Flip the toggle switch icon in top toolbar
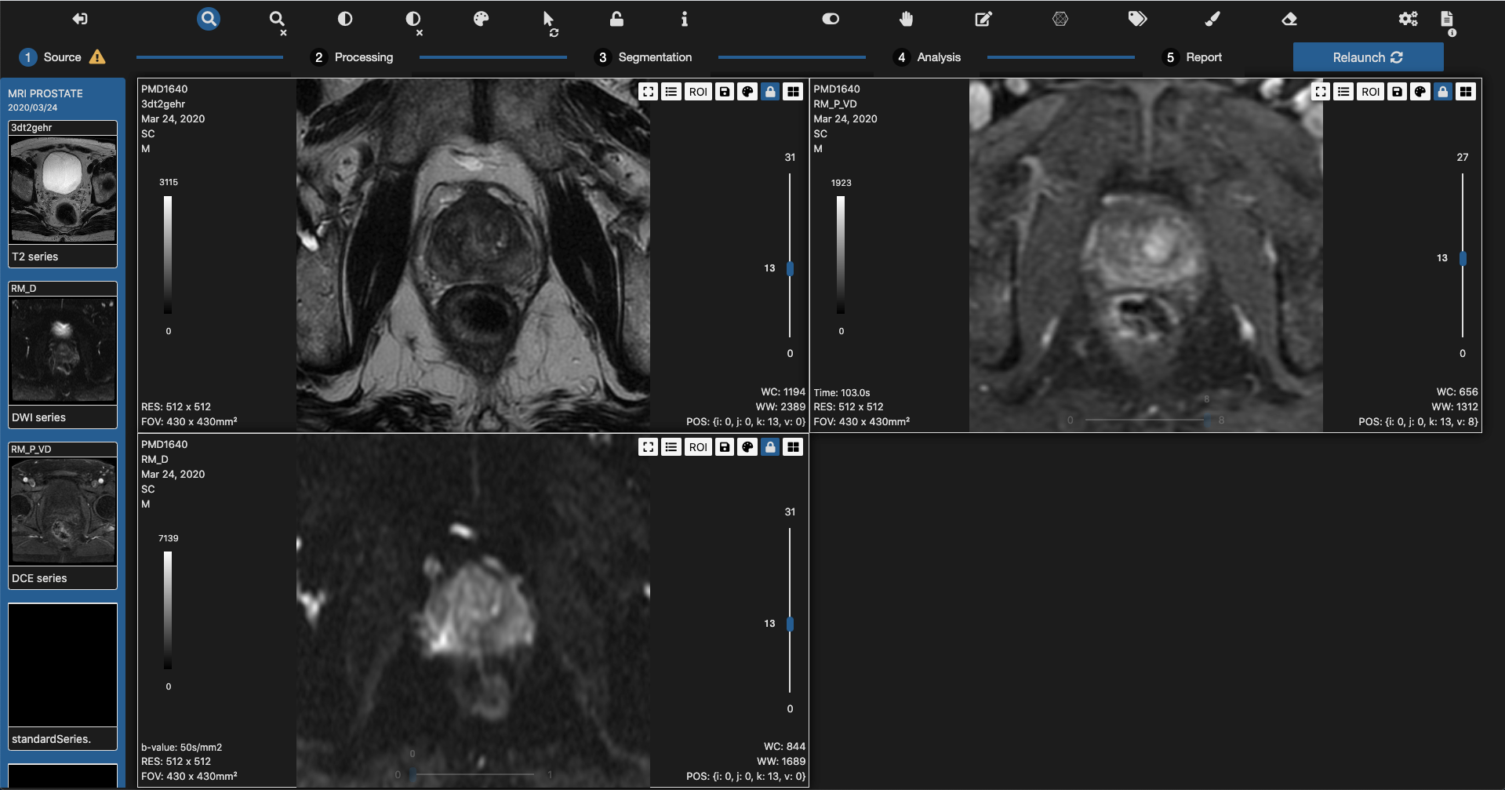The image size is (1505, 790). point(831,19)
